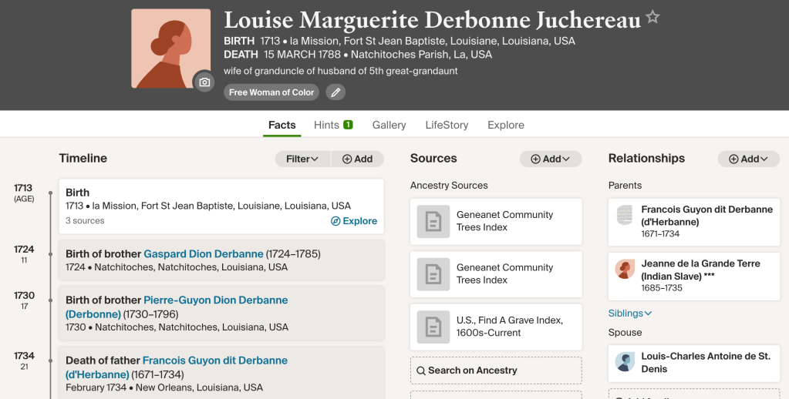Image resolution: width=789 pixels, height=399 pixels.
Task: Expand the Siblings list
Action: [630, 313]
